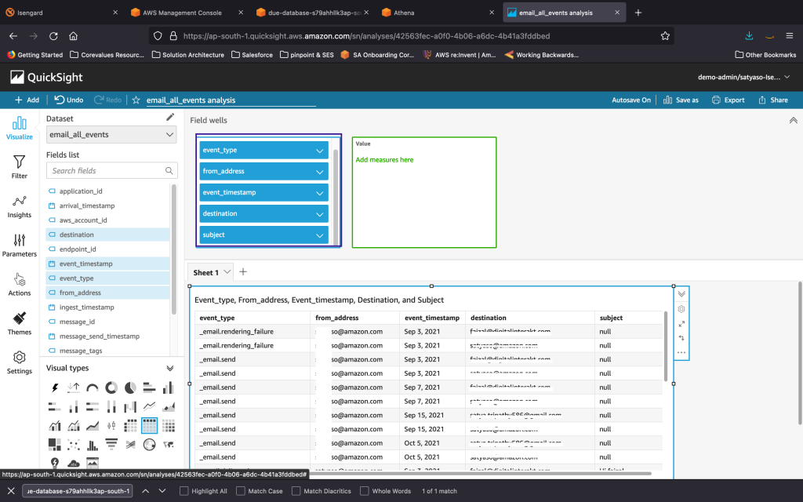Check the Whole Words option

point(365,491)
